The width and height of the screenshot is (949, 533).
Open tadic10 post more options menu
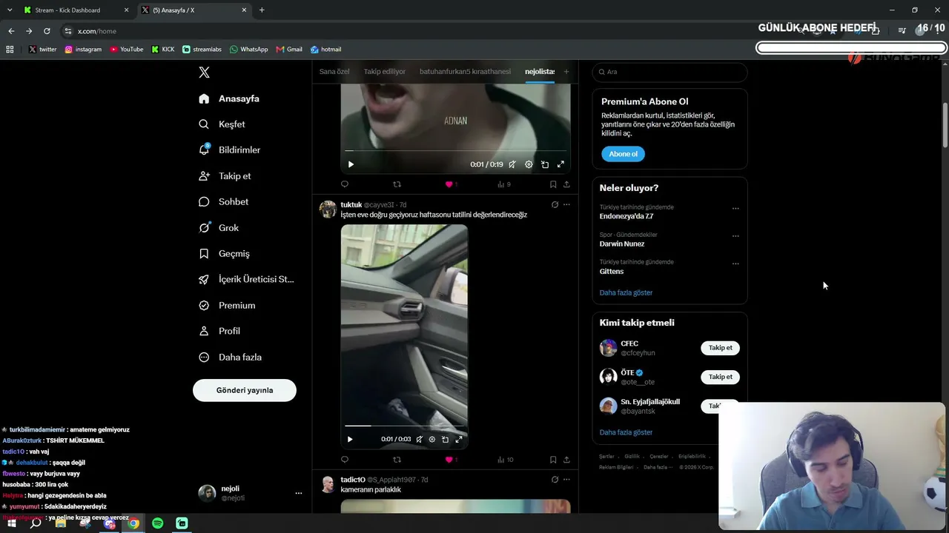pyautogui.click(x=566, y=480)
